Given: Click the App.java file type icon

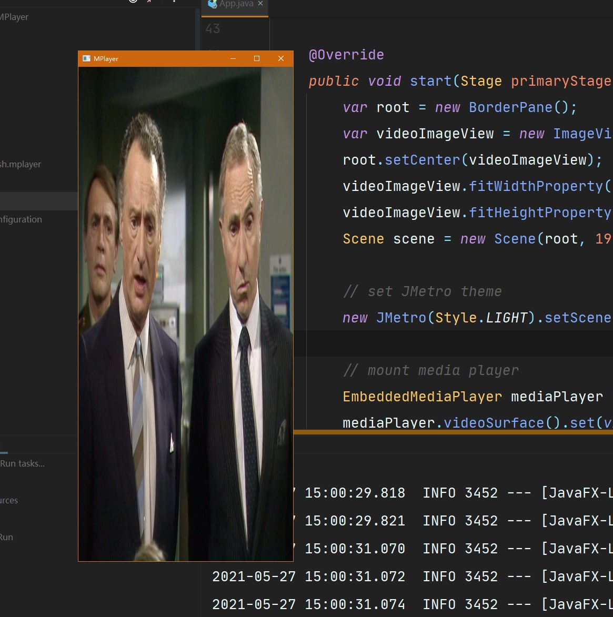Looking at the screenshot, I should [212, 4].
